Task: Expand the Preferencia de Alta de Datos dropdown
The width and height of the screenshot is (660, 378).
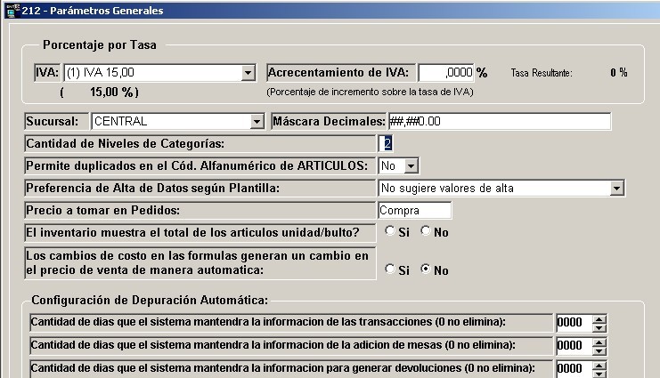Action: [x=616, y=188]
